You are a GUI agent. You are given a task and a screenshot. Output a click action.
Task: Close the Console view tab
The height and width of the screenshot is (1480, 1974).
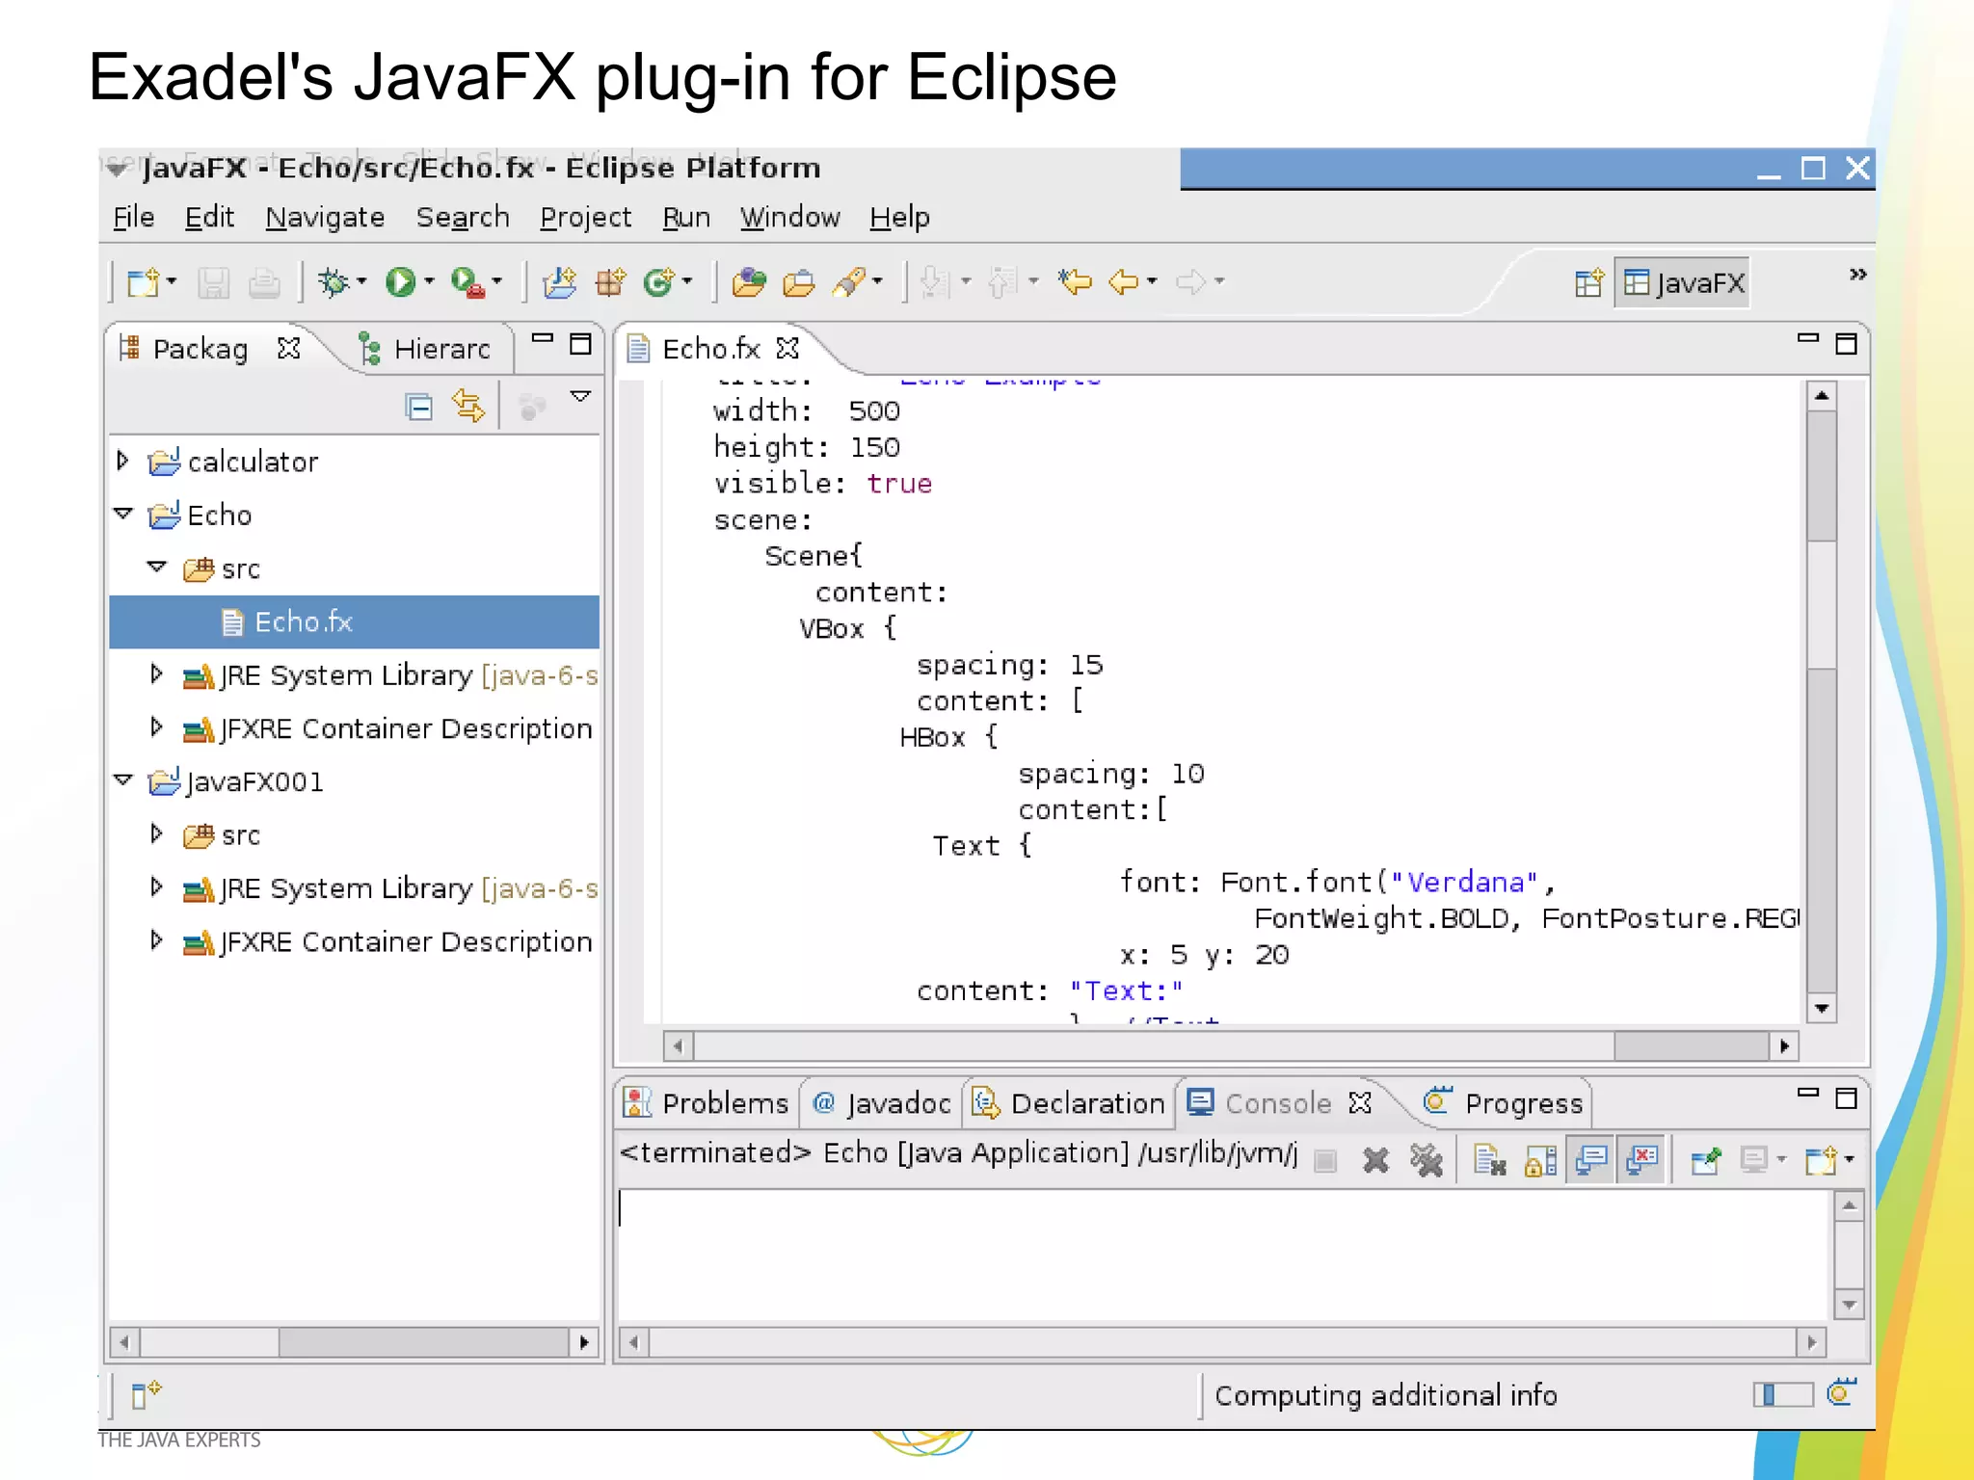point(1359,1103)
